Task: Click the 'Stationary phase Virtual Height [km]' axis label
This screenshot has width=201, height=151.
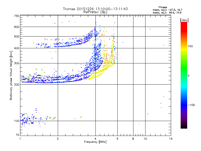Action: [11, 75]
